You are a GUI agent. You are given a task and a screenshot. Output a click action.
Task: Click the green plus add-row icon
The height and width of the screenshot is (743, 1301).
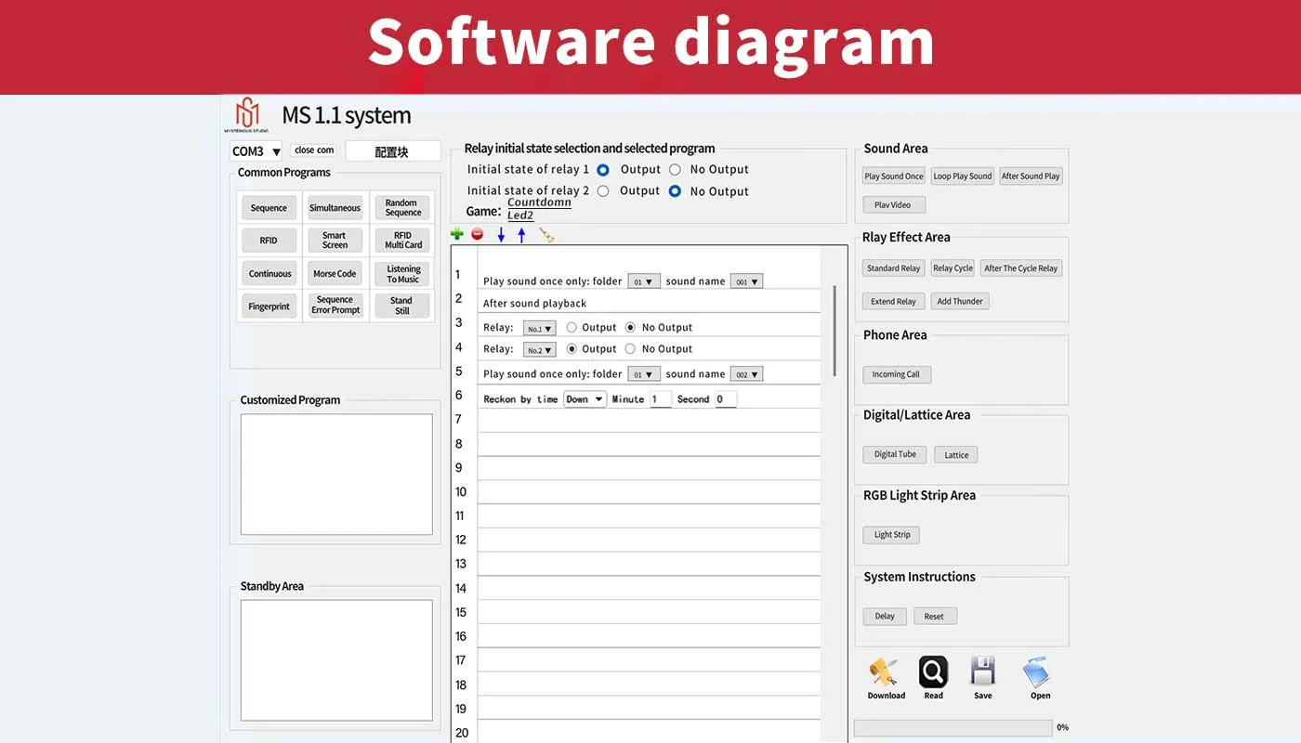(x=456, y=234)
